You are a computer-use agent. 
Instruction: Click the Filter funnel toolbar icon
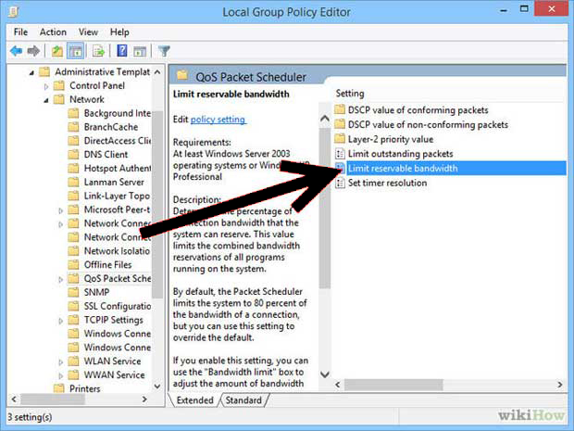pos(164,51)
